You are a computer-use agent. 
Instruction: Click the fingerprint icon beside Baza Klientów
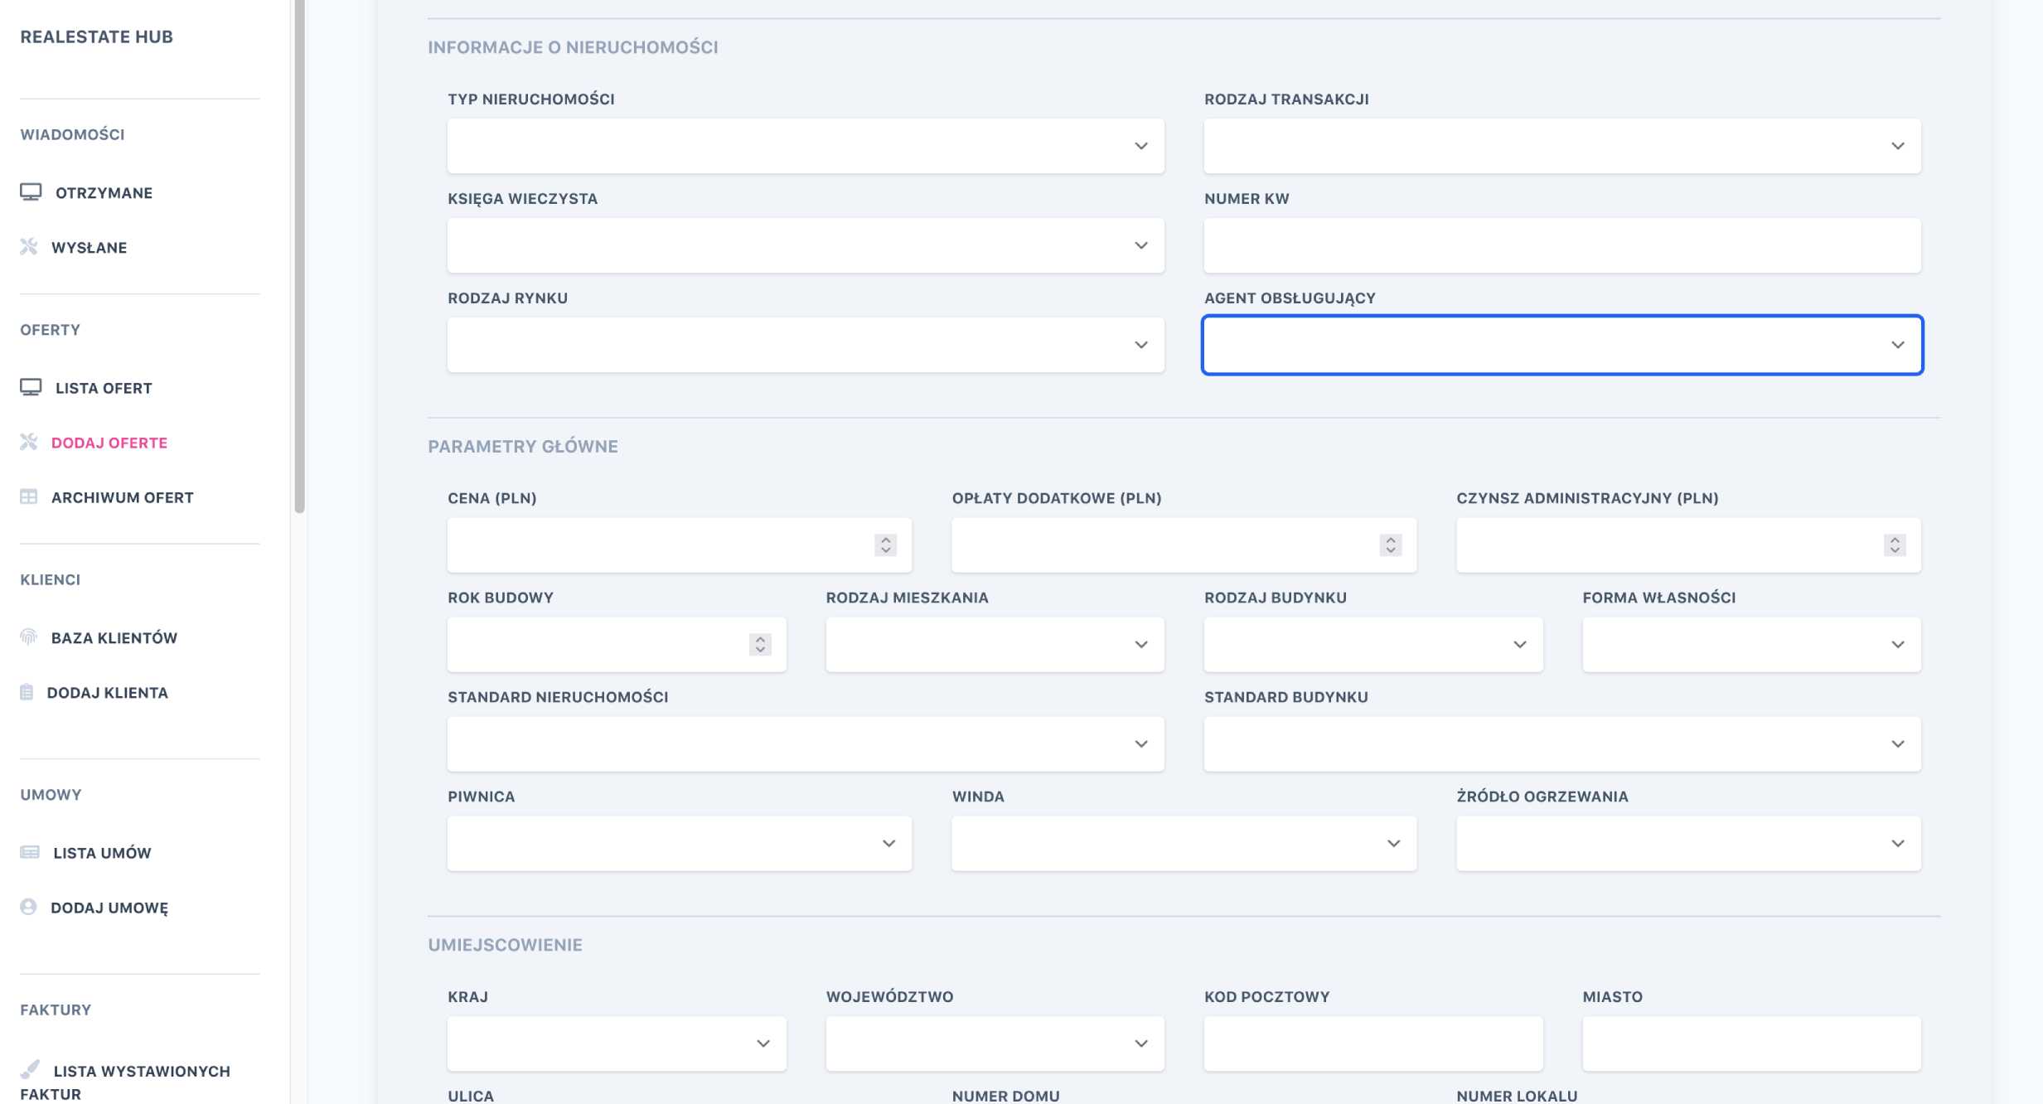(29, 637)
